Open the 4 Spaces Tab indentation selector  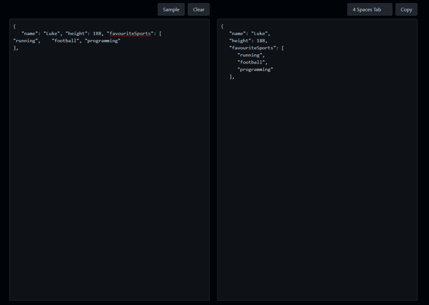point(369,9)
